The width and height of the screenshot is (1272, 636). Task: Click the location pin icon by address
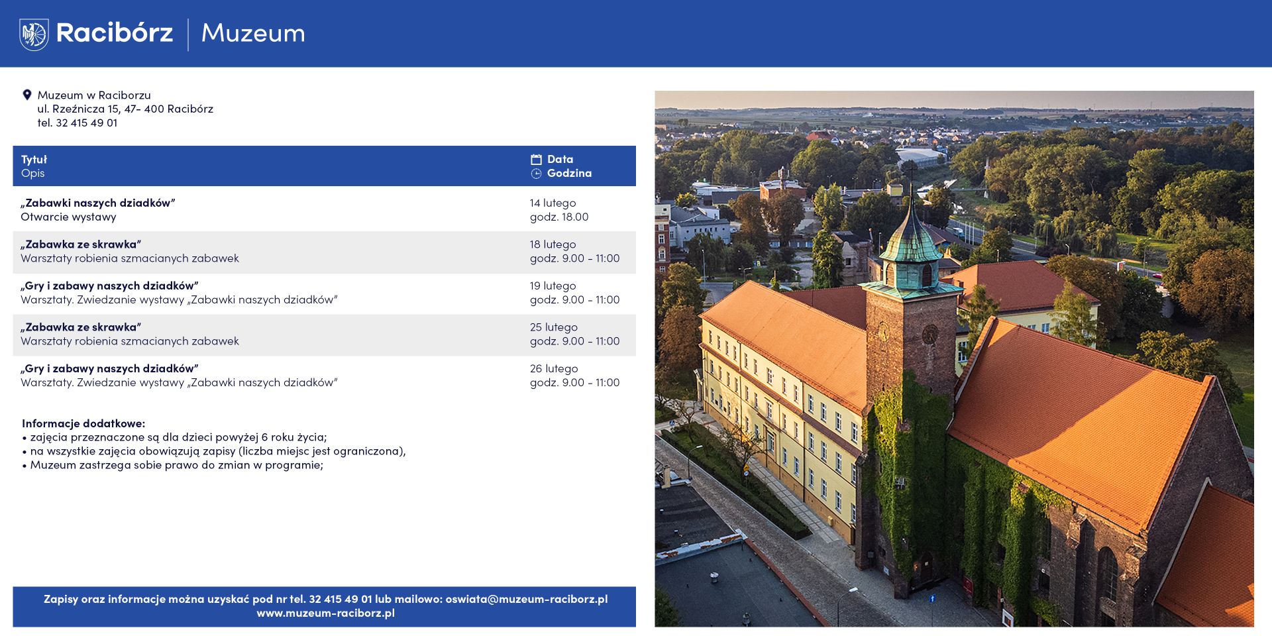27,95
